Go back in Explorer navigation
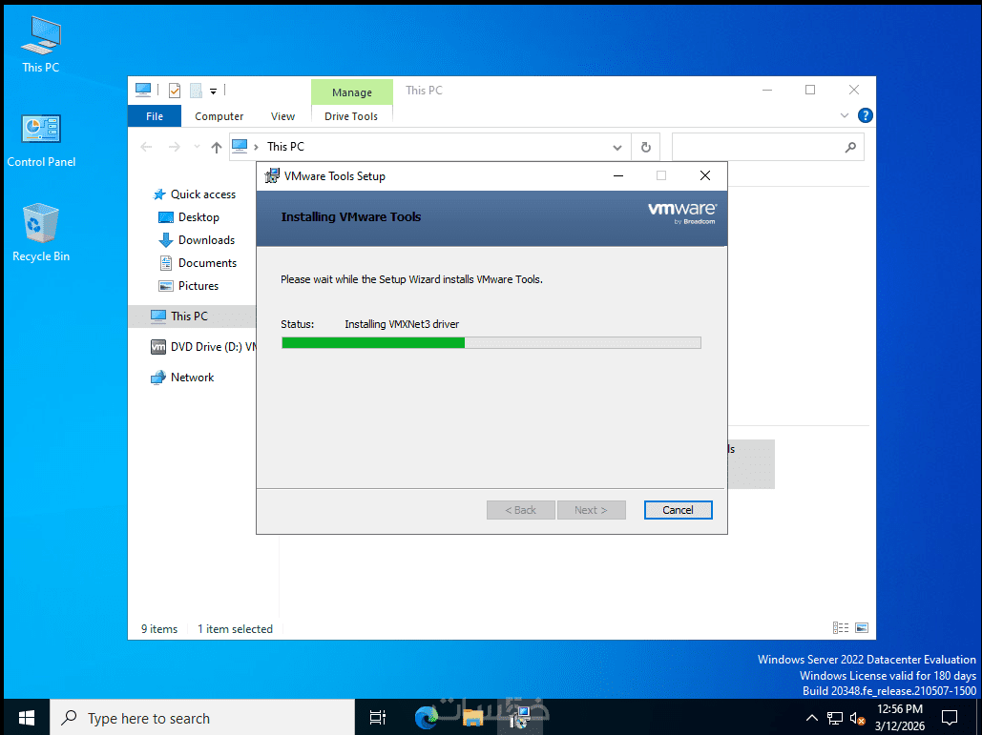The width and height of the screenshot is (982, 735). (x=147, y=147)
